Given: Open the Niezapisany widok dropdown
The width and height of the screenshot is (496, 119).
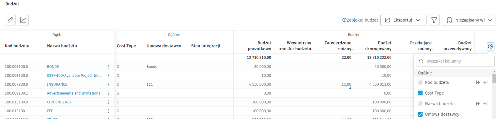Looking at the screenshot, I should pyautogui.click(x=468, y=20).
